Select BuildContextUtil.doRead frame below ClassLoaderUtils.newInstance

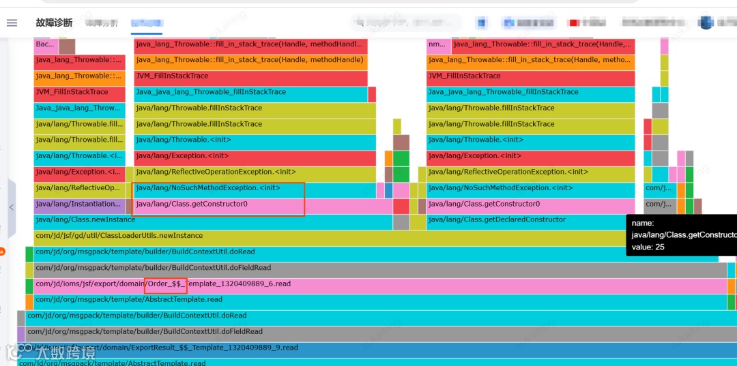pos(376,254)
